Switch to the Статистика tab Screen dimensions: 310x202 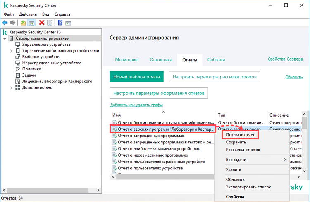(x=161, y=60)
